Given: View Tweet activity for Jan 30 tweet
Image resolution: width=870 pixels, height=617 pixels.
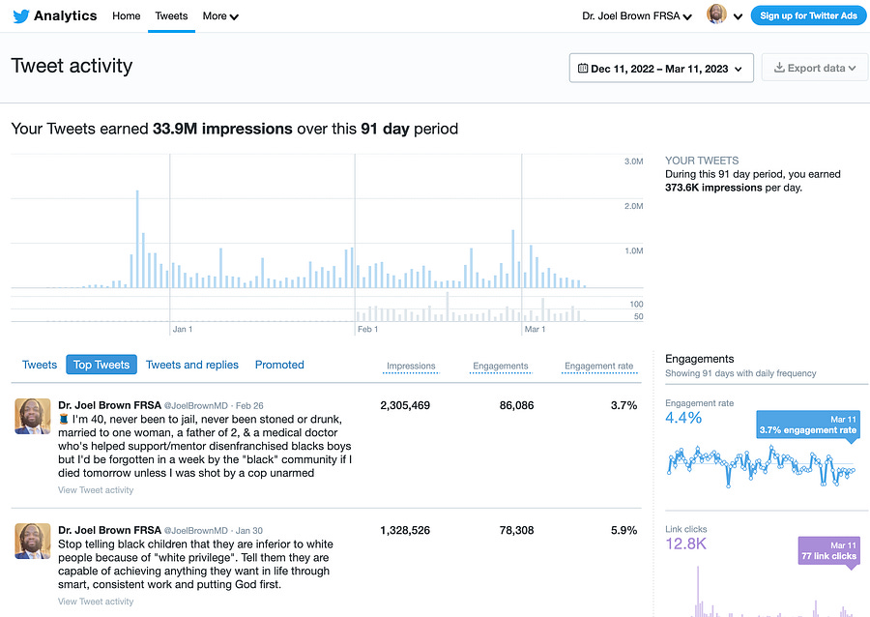Looking at the screenshot, I should click(x=96, y=602).
